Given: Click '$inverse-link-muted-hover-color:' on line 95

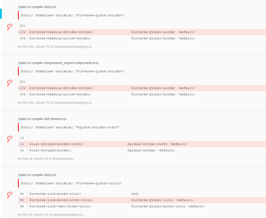Looking at the screenshot, I should [61, 200].
